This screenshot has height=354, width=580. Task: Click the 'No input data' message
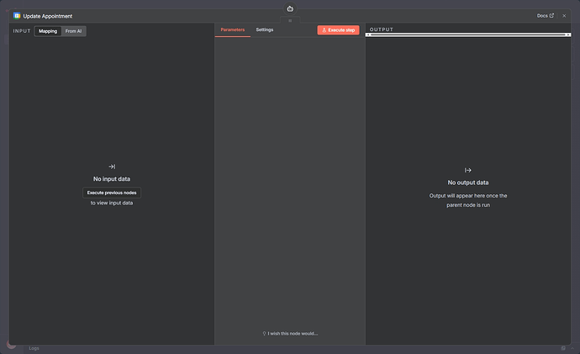[x=112, y=178]
